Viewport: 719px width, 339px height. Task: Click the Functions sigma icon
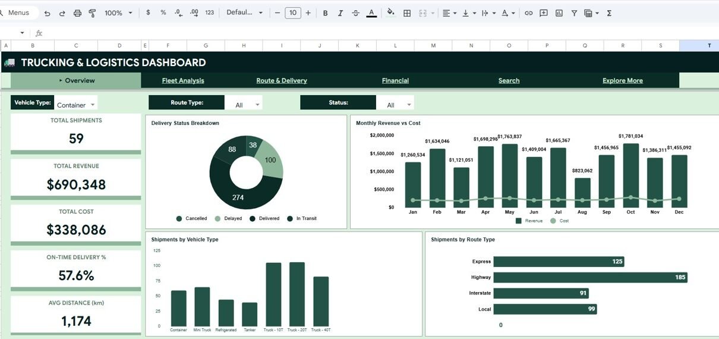[609, 13]
